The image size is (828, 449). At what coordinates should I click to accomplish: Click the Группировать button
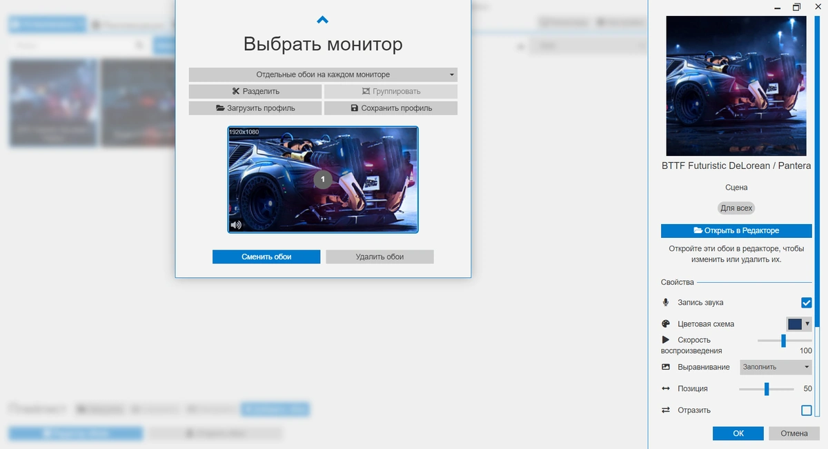coord(391,91)
